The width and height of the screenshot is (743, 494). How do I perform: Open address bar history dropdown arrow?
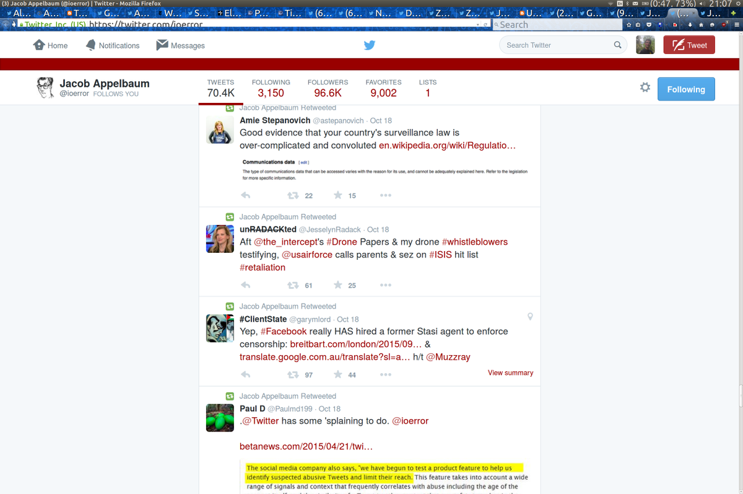(x=478, y=25)
